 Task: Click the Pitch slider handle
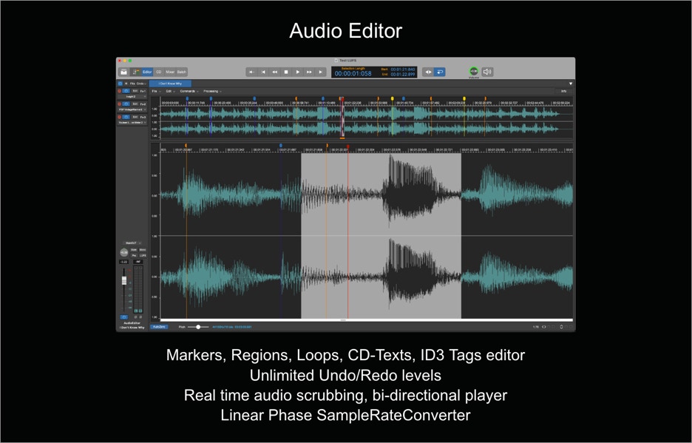pyautogui.click(x=198, y=327)
